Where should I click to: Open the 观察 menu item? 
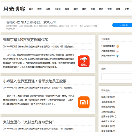coord(110,9)
